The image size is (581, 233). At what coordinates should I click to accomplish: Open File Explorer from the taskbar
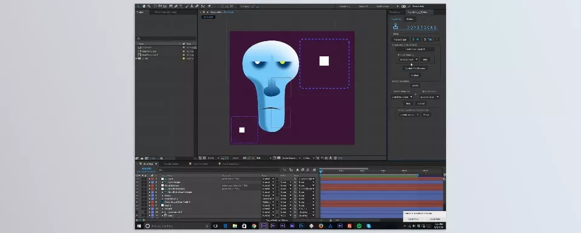pyautogui.click(x=235, y=226)
